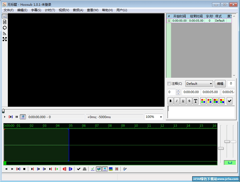The height and width of the screenshot is (182, 240).
Task: Increase layer with spinner up arrow
Action: pos(178,91)
